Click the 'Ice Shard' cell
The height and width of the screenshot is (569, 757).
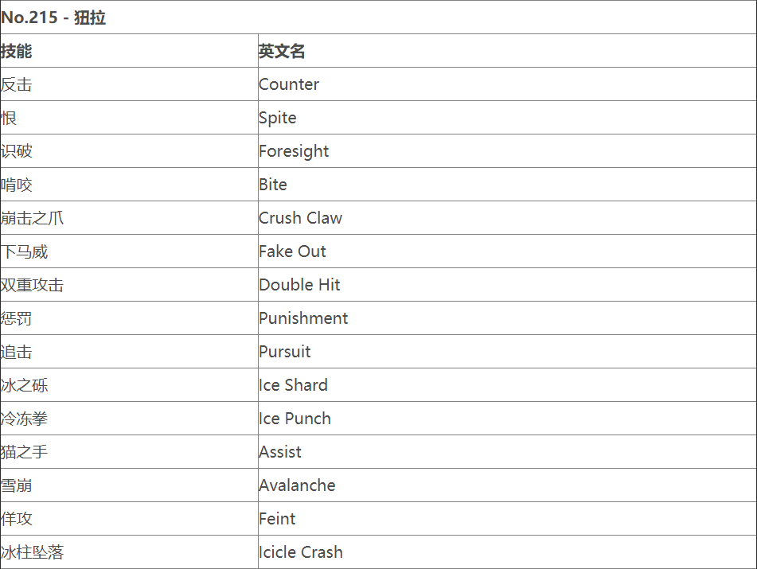[x=293, y=385]
